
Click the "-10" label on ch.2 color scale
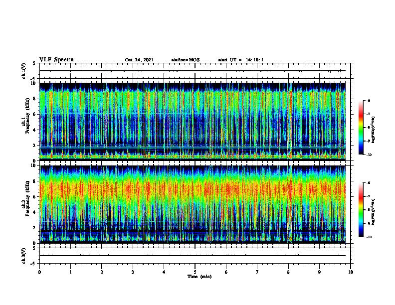click(369, 237)
